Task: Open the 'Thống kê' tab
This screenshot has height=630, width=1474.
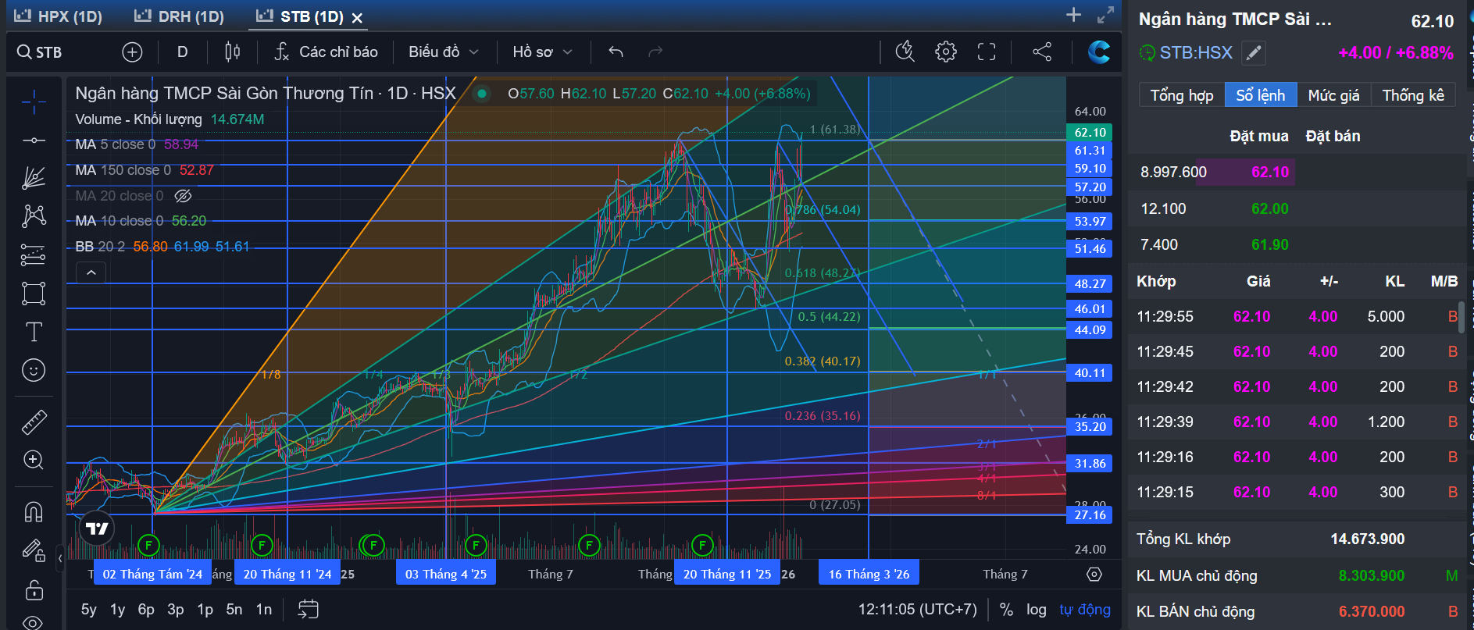Action: (1413, 95)
